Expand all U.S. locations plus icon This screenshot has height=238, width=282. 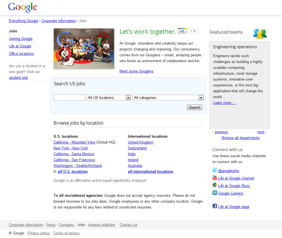point(55,172)
